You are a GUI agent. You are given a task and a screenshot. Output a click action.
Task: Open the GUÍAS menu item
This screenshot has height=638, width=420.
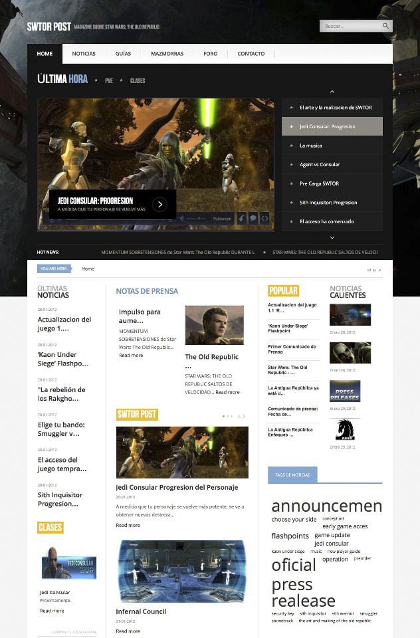click(x=124, y=54)
